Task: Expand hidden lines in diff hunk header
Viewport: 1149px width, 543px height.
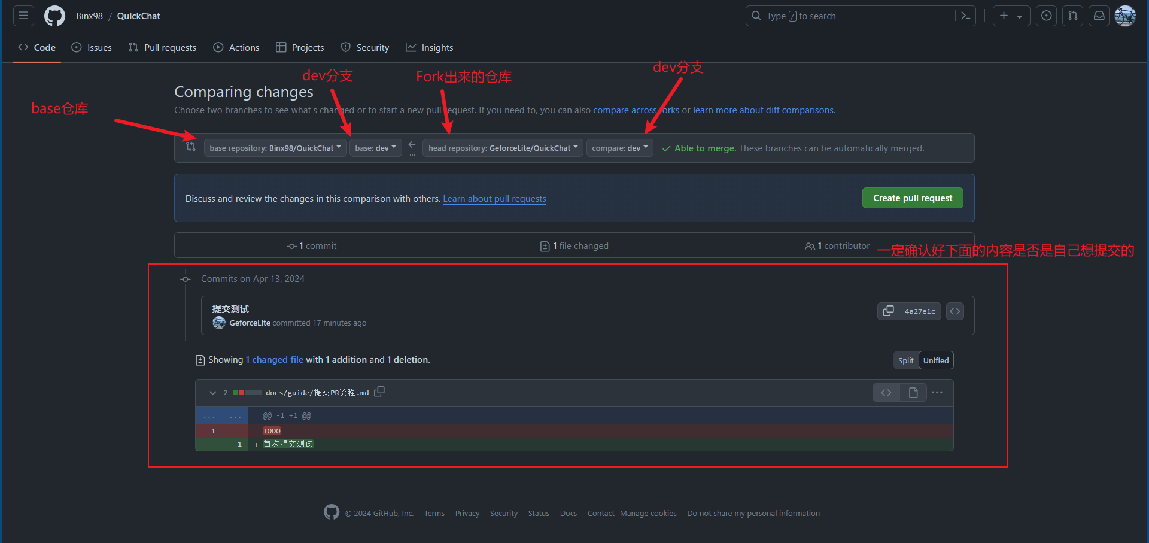Action: tap(222, 415)
